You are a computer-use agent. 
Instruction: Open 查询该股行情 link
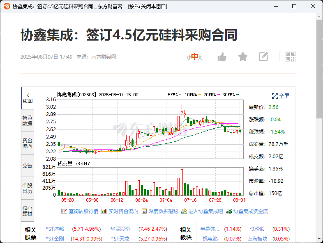[83, 211]
